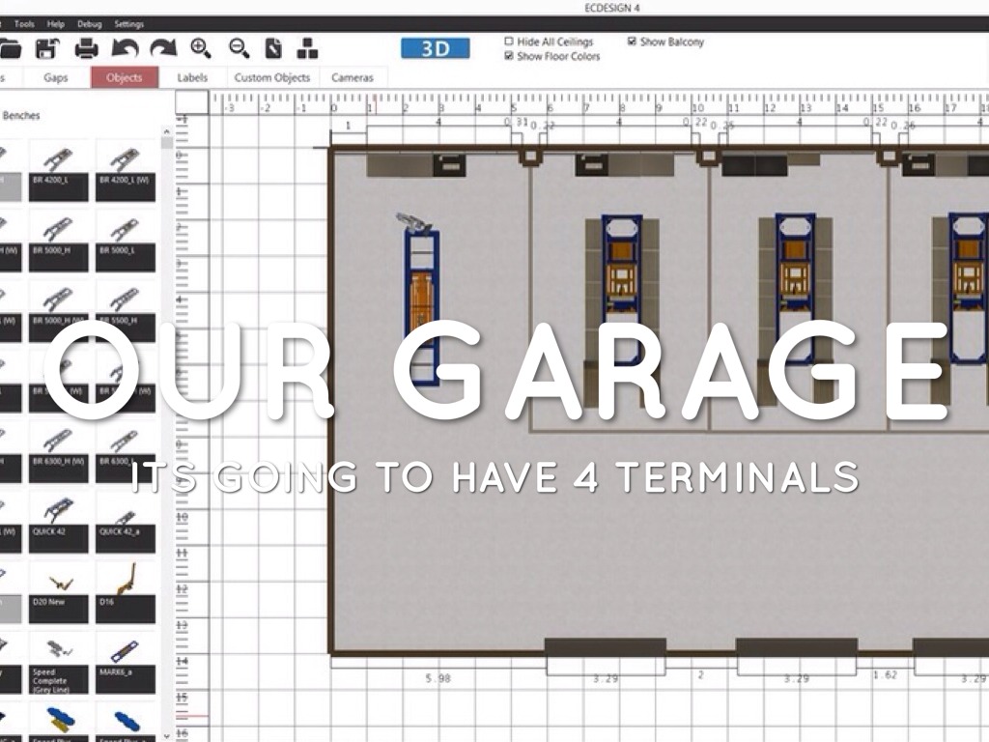Screen dimensions: 989x742
Task: Open the Debug menu
Action: click(88, 24)
